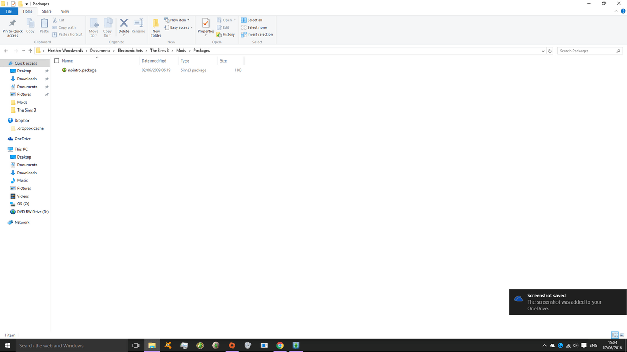Click the Search Packages input field
This screenshot has width=627, height=352.
pyautogui.click(x=586, y=51)
